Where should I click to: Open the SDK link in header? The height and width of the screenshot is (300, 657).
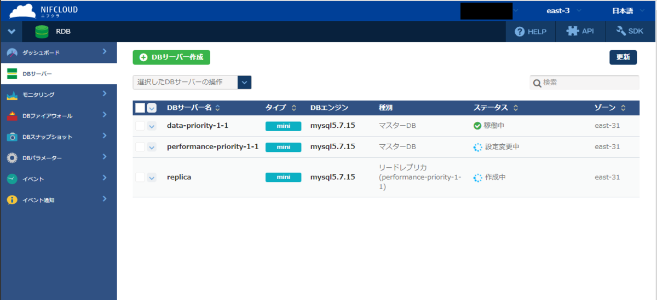(x=630, y=32)
